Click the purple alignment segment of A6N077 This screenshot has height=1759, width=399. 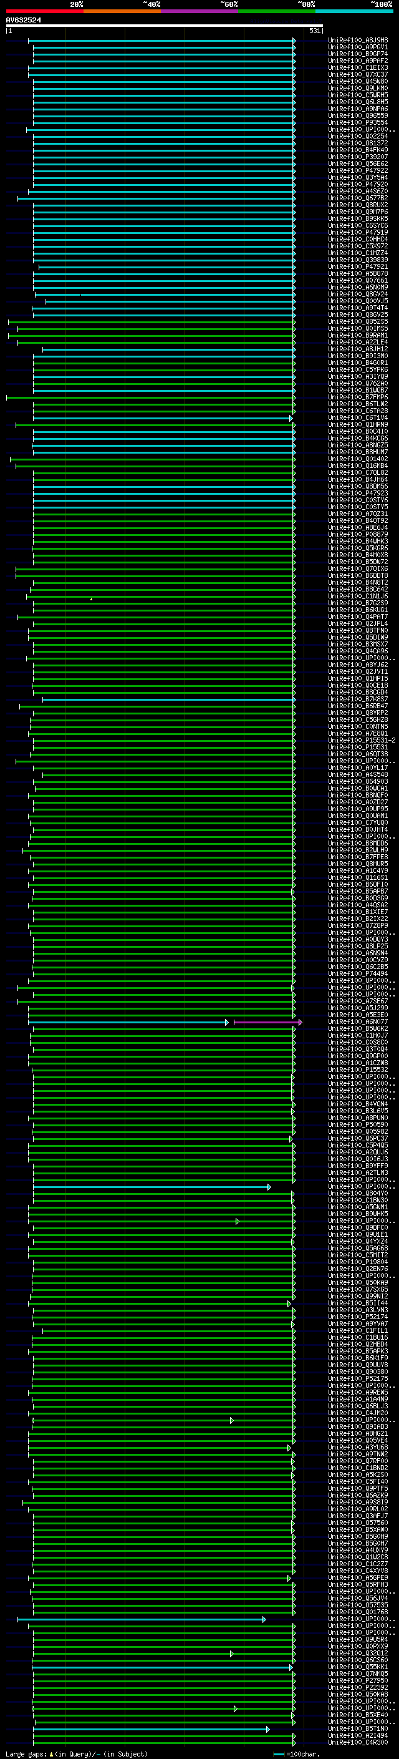pyautogui.click(x=267, y=1022)
